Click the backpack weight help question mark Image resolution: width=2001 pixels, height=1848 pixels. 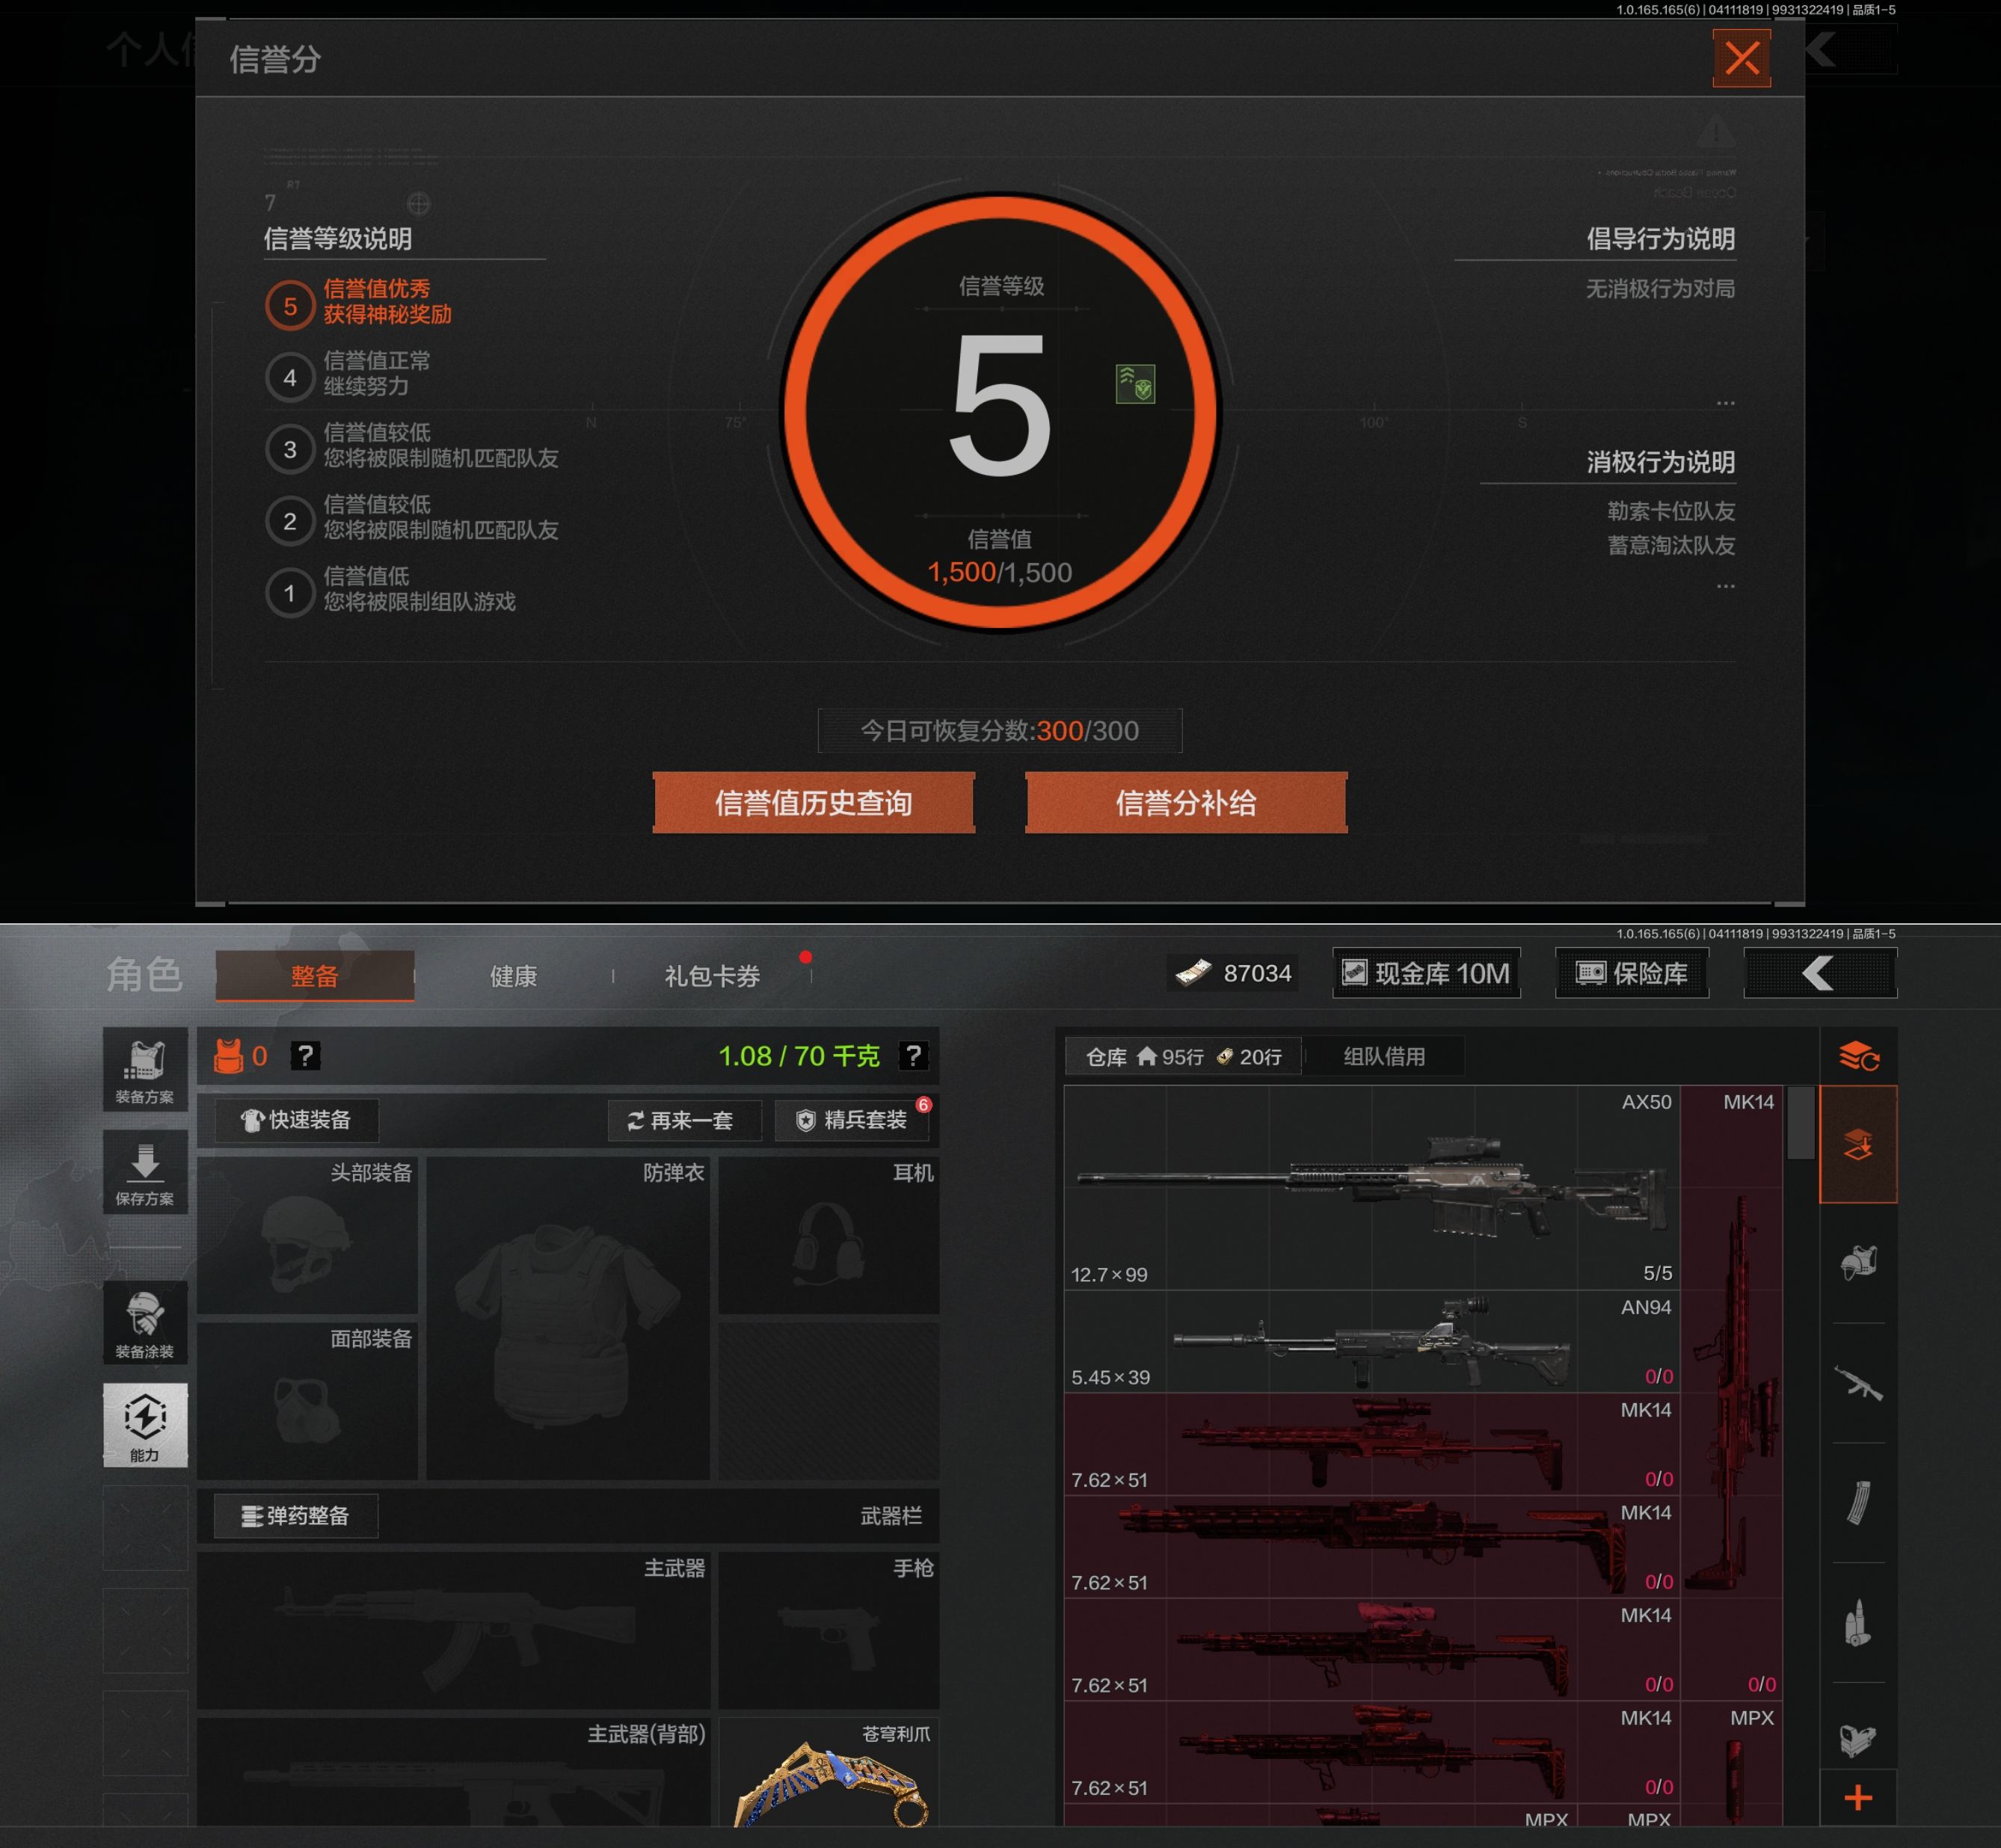click(x=912, y=1056)
